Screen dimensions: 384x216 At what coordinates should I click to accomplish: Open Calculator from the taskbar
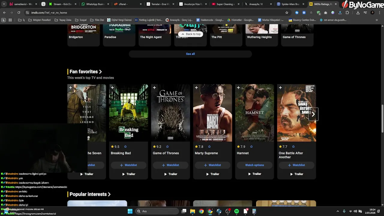click(x=254, y=211)
